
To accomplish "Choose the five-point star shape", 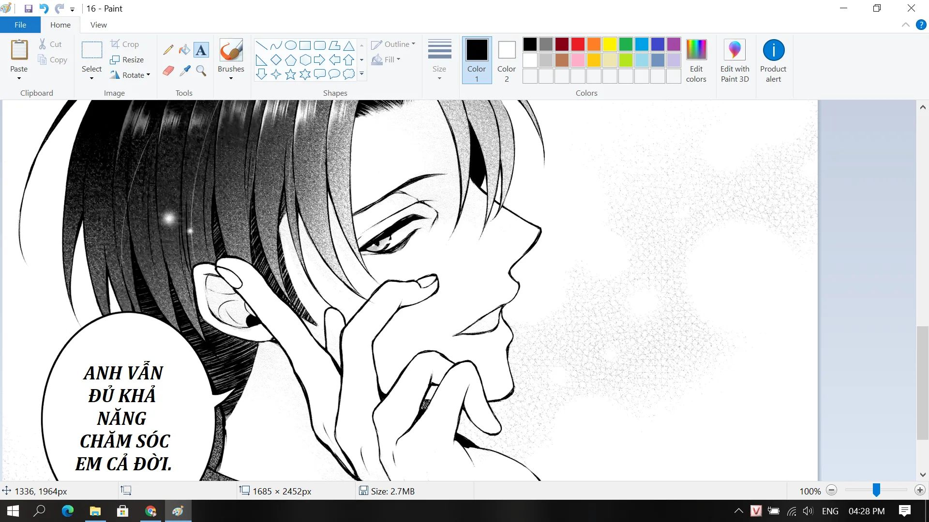I will point(290,74).
